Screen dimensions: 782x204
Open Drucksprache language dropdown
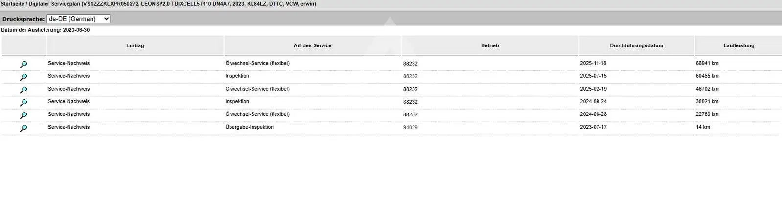click(x=78, y=19)
